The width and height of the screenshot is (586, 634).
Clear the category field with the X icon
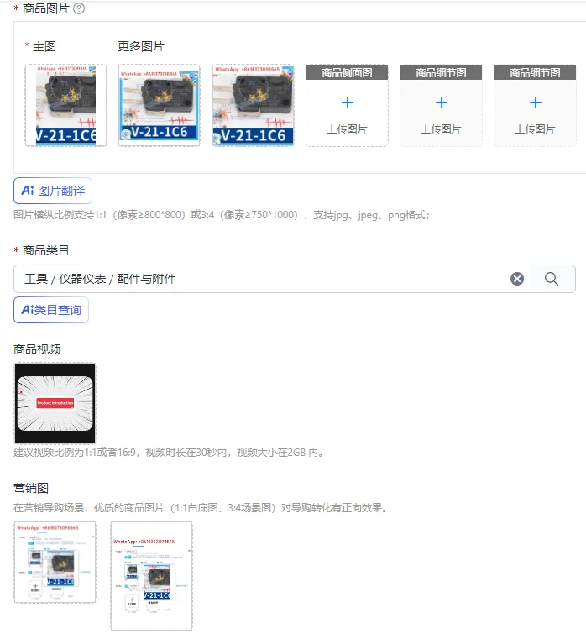(517, 279)
